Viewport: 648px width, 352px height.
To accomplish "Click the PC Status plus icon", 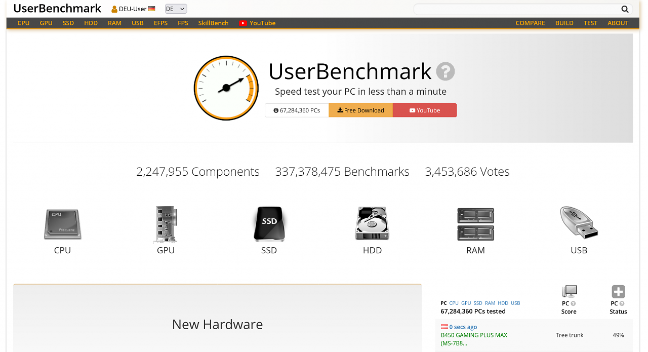I will 618,292.
